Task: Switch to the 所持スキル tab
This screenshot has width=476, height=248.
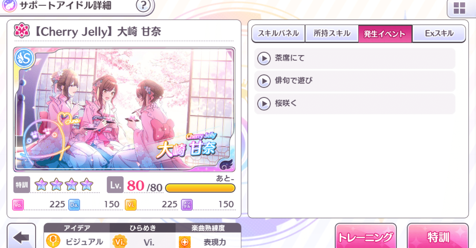Action: pyautogui.click(x=332, y=33)
